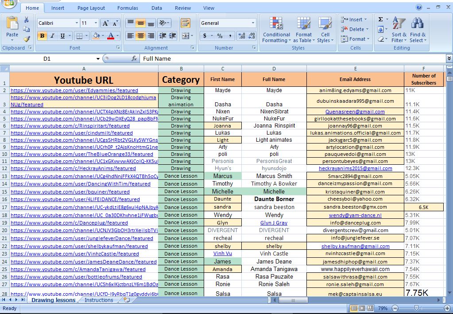Click Merge and Center icon
453x314 pixels.
[186, 35]
